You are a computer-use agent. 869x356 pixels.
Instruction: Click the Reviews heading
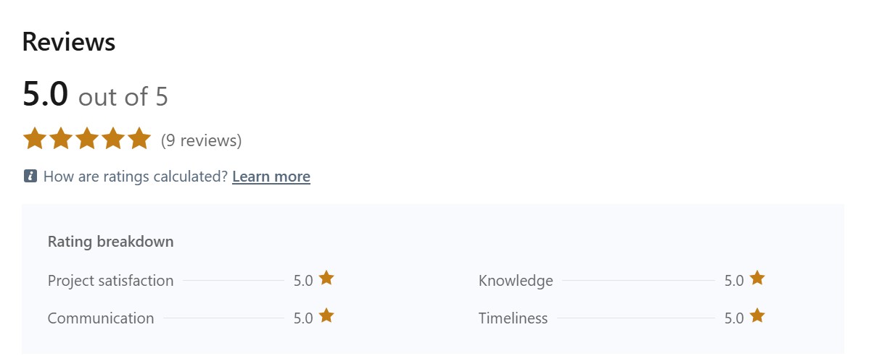tap(69, 42)
